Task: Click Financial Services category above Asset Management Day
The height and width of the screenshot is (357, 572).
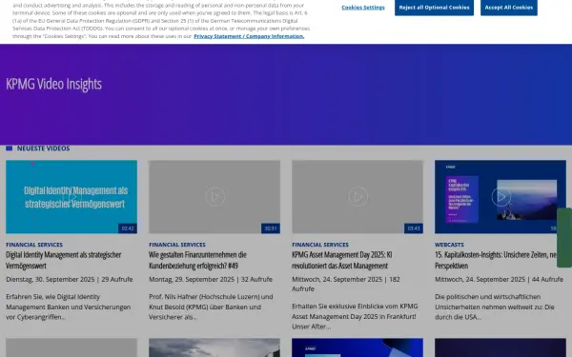Action: click(320, 245)
